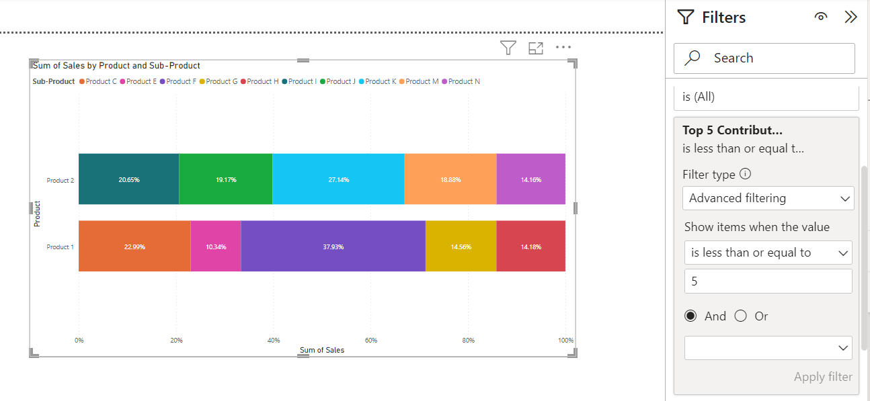Click the 'Filter type' label text
870x401 pixels.
point(709,174)
